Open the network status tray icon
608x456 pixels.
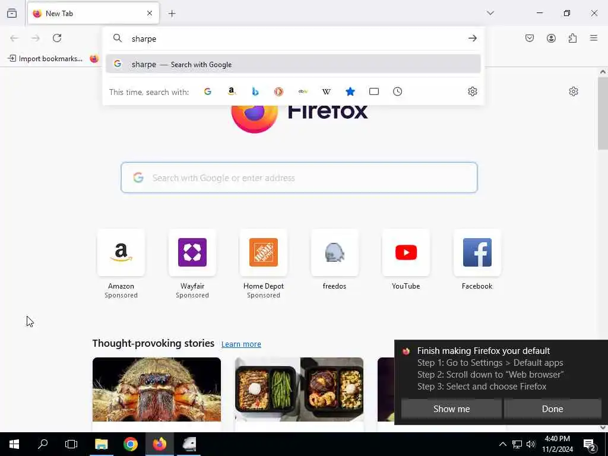click(x=517, y=444)
